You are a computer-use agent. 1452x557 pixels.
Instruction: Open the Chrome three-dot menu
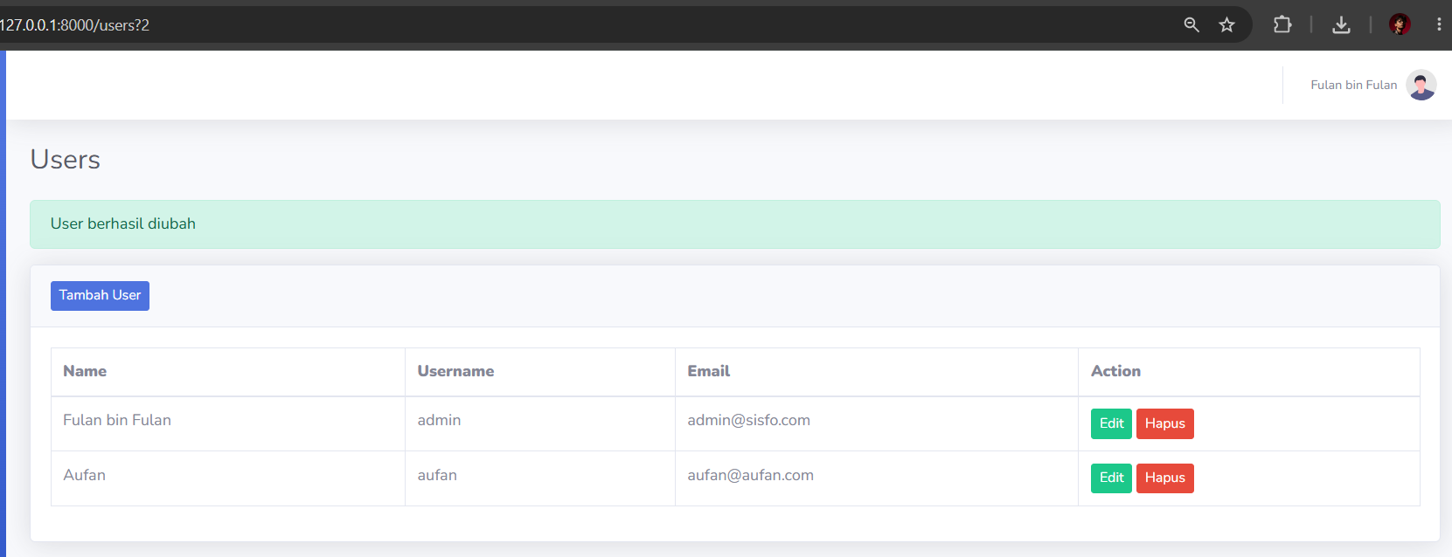point(1439,24)
